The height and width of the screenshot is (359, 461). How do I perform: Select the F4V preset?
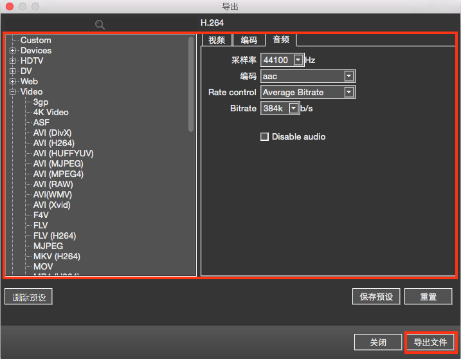(x=41, y=216)
